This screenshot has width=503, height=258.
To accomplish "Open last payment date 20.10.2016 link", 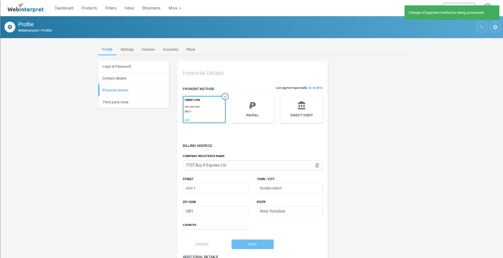I will (x=315, y=88).
